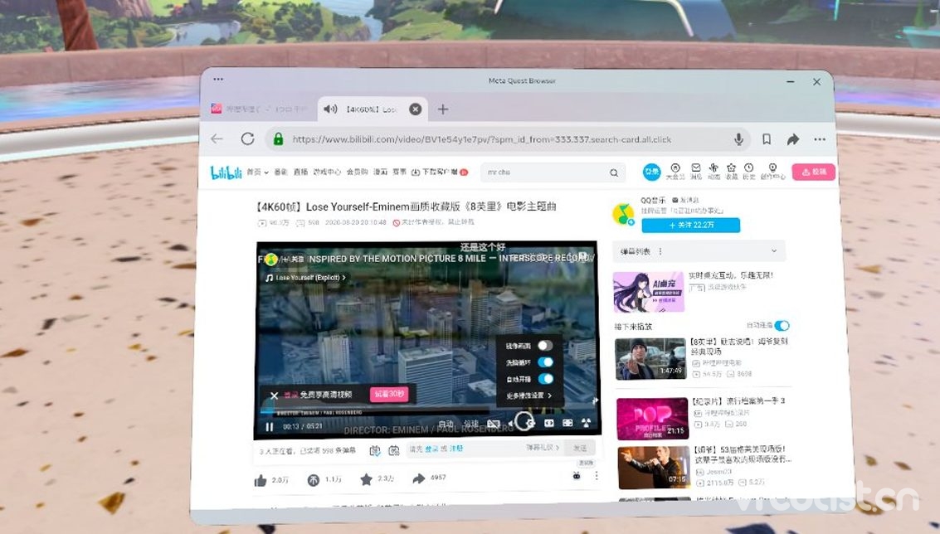Open 番剧 in the nav bar
The width and height of the screenshot is (940, 534).
280,172
